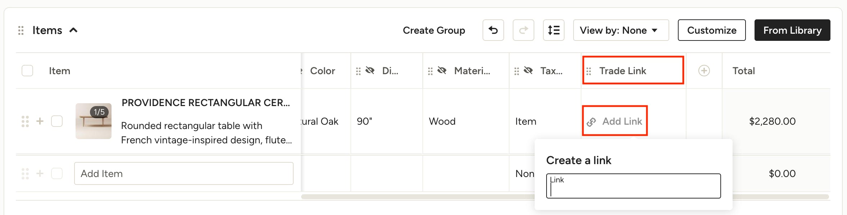The image size is (847, 215).
Task: Click the undo arrow icon
Action: (493, 30)
